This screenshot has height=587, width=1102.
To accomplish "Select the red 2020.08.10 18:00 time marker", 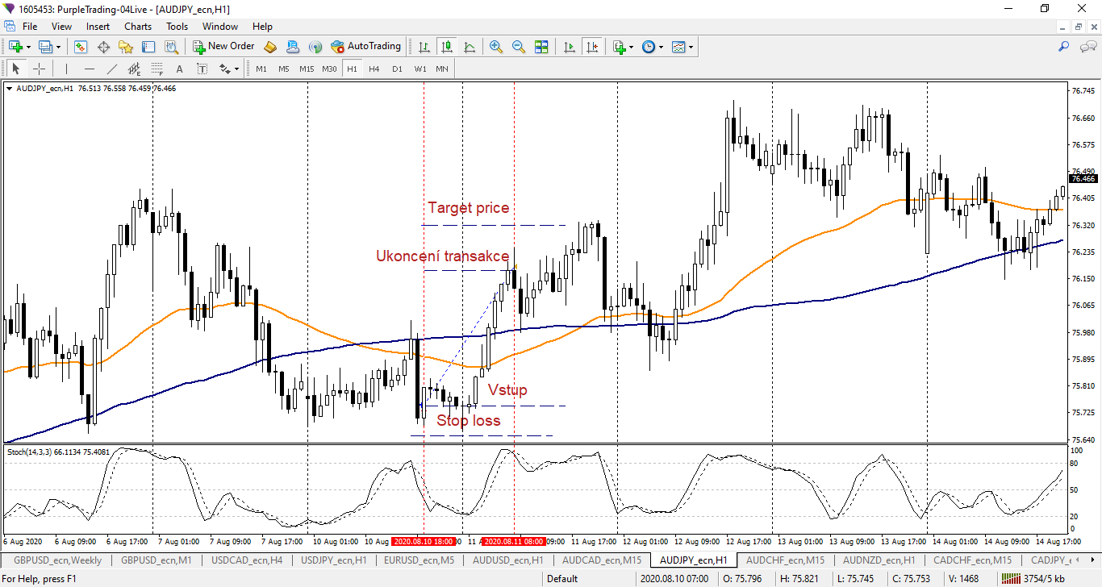I will coord(424,541).
